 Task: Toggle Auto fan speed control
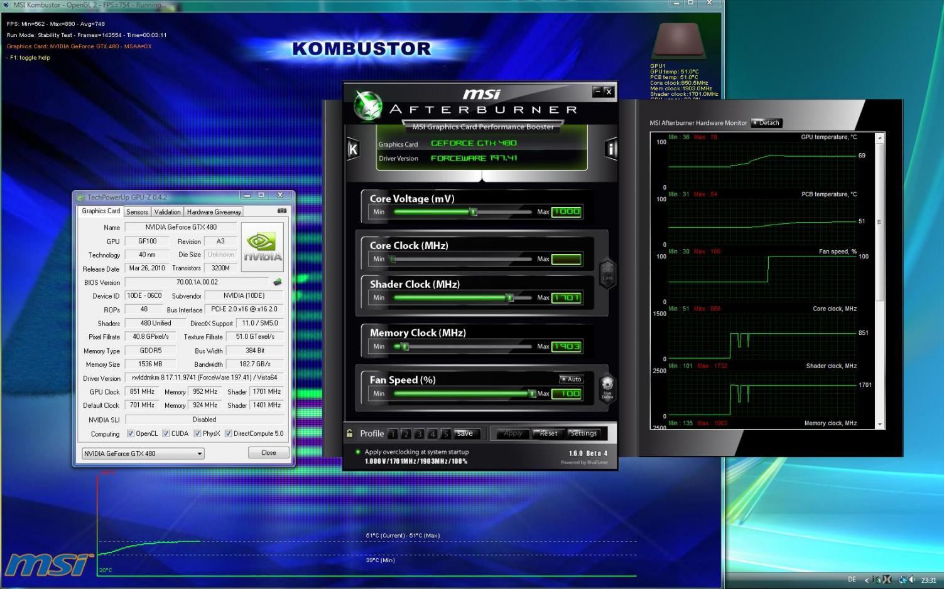click(x=572, y=379)
